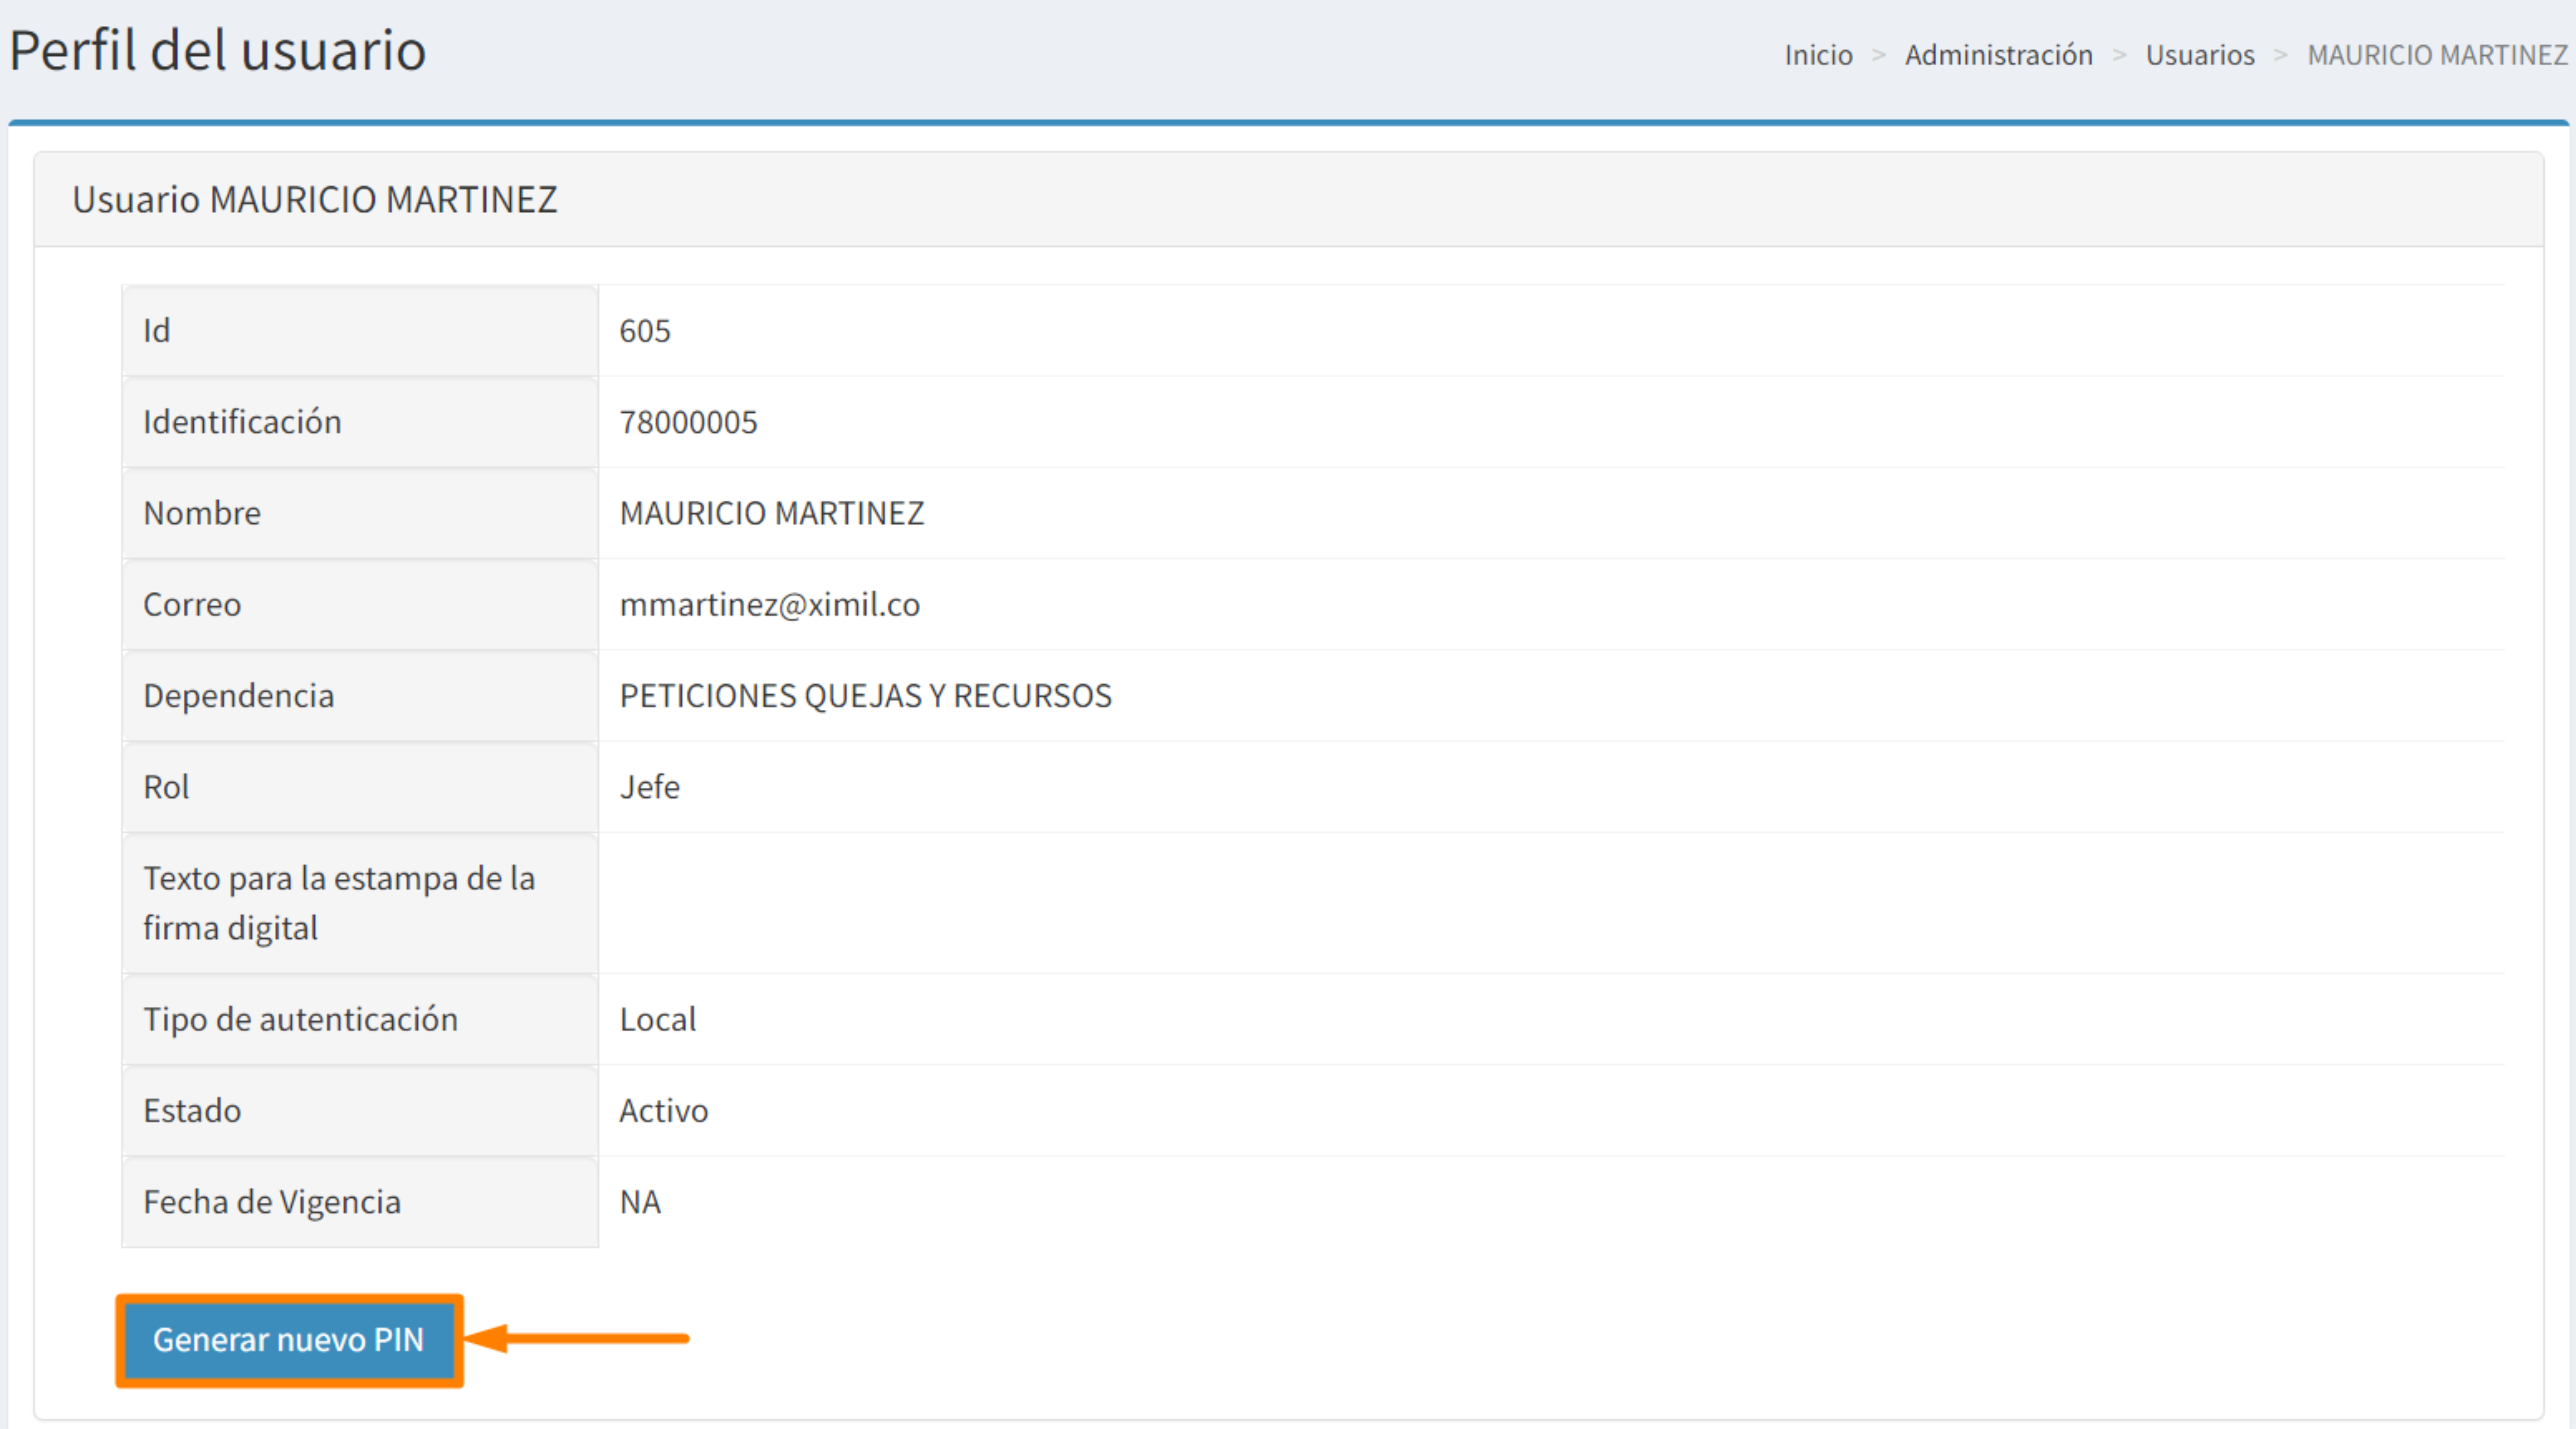Select the Id value 605
Image resolution: width=2576 pixels, height=1429 pixels.
pos(645,331)
